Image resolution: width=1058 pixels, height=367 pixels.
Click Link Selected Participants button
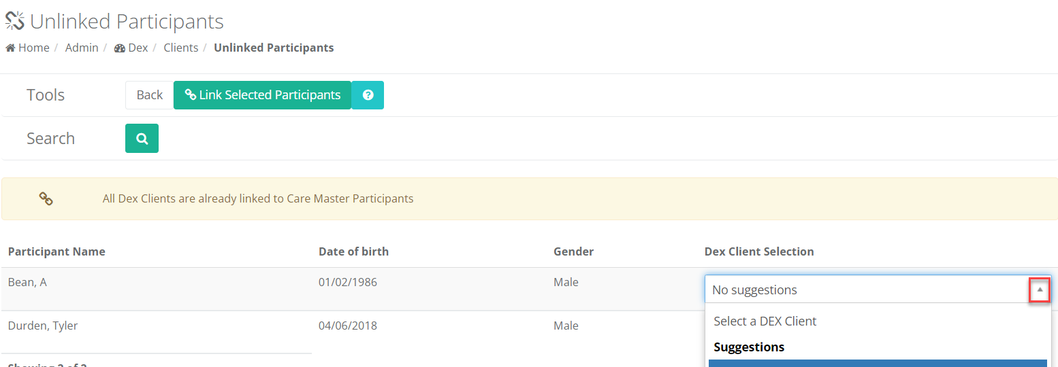click(x=262, y=95)
